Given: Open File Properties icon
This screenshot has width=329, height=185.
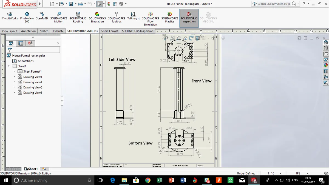Looking at the screenshot, I should pyautogui.click(x=115, y=4).
